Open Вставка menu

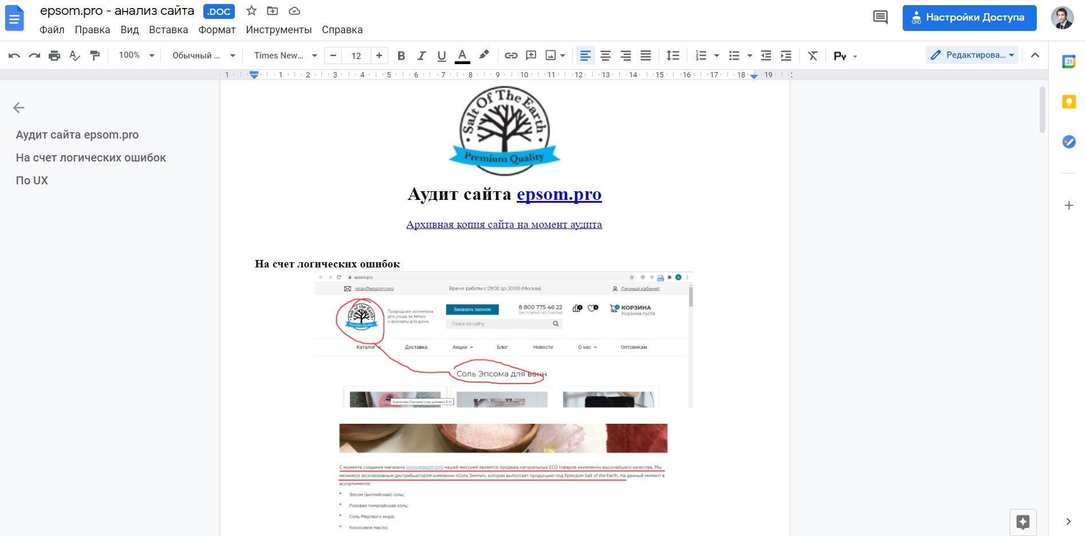click(168, 30)
